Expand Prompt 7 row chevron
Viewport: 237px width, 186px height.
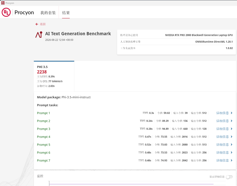231,160
